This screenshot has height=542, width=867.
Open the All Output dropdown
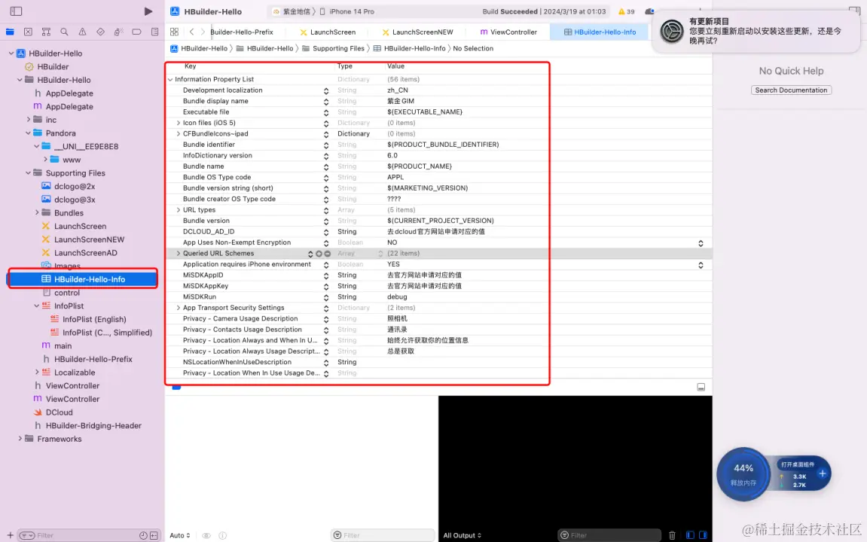(x=463, y=535)
